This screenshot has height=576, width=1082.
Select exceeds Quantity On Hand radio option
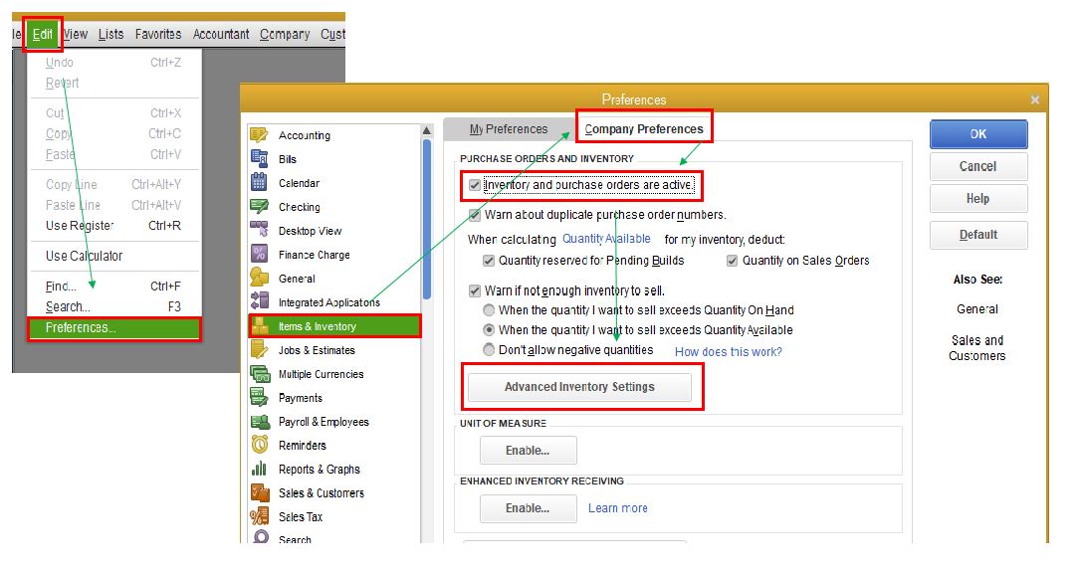tap(490, 310)
